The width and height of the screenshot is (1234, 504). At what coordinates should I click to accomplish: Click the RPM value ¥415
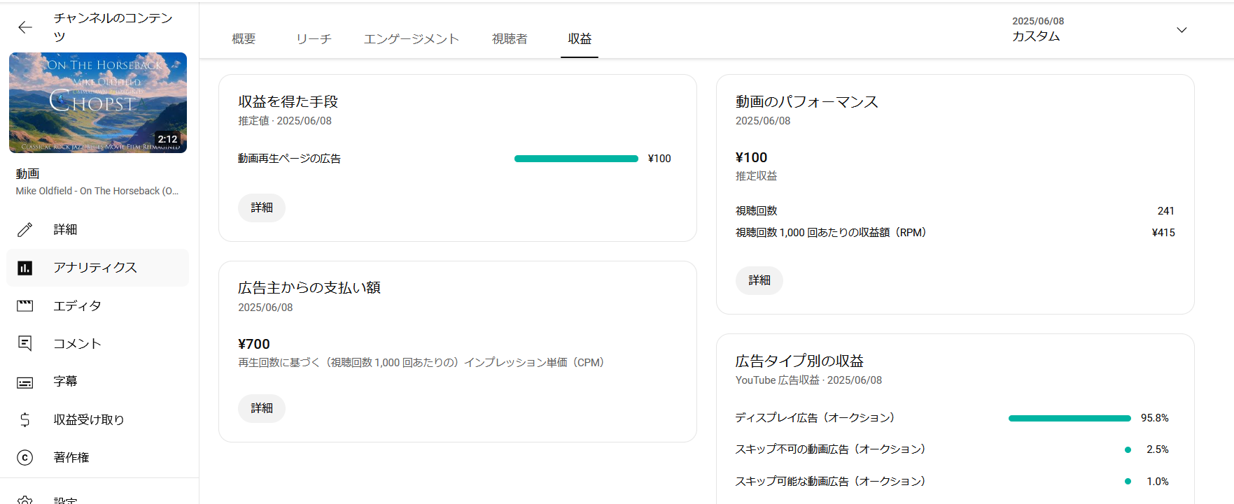point(1163,233)
